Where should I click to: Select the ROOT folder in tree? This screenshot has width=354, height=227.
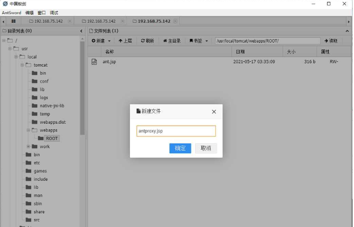point(52,138)
